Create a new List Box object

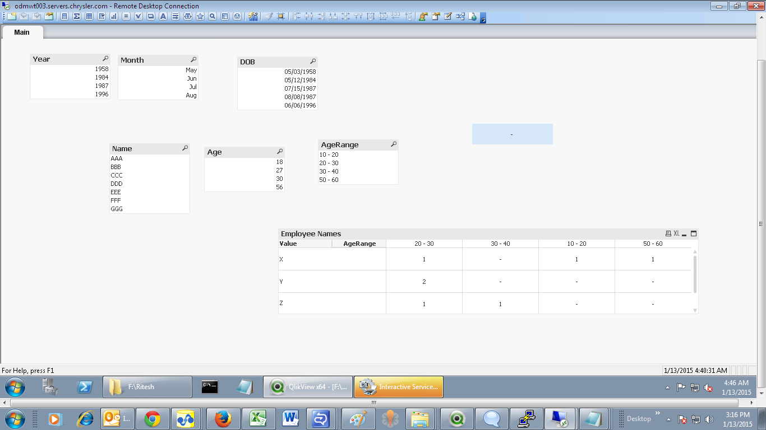click(x=64, y=17)
